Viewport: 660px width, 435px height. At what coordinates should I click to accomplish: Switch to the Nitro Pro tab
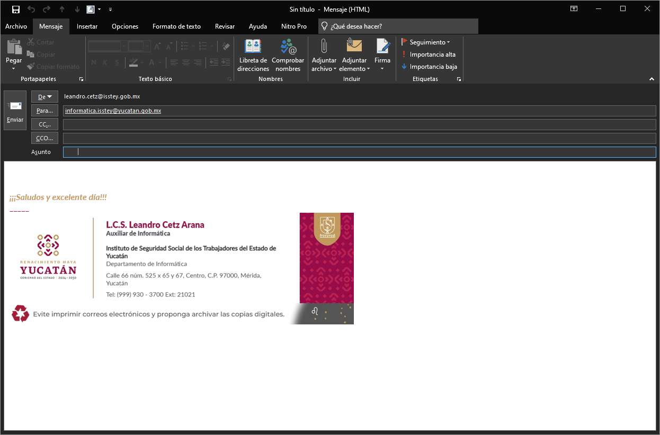pos(294,26)
